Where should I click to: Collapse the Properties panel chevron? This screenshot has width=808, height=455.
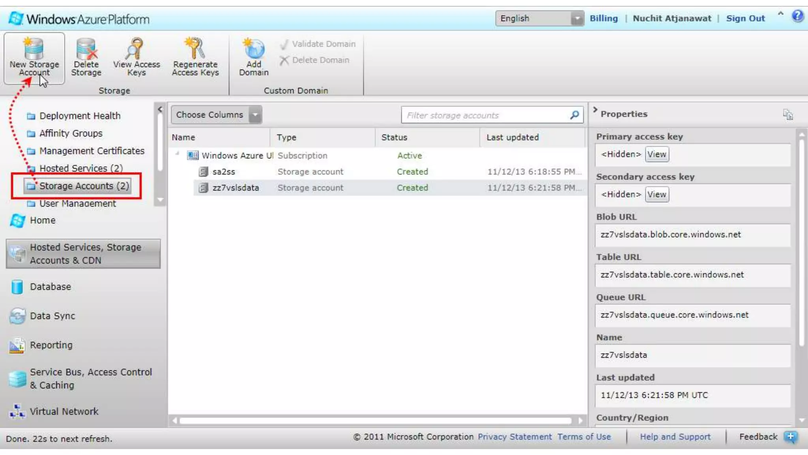coord(595,110)
